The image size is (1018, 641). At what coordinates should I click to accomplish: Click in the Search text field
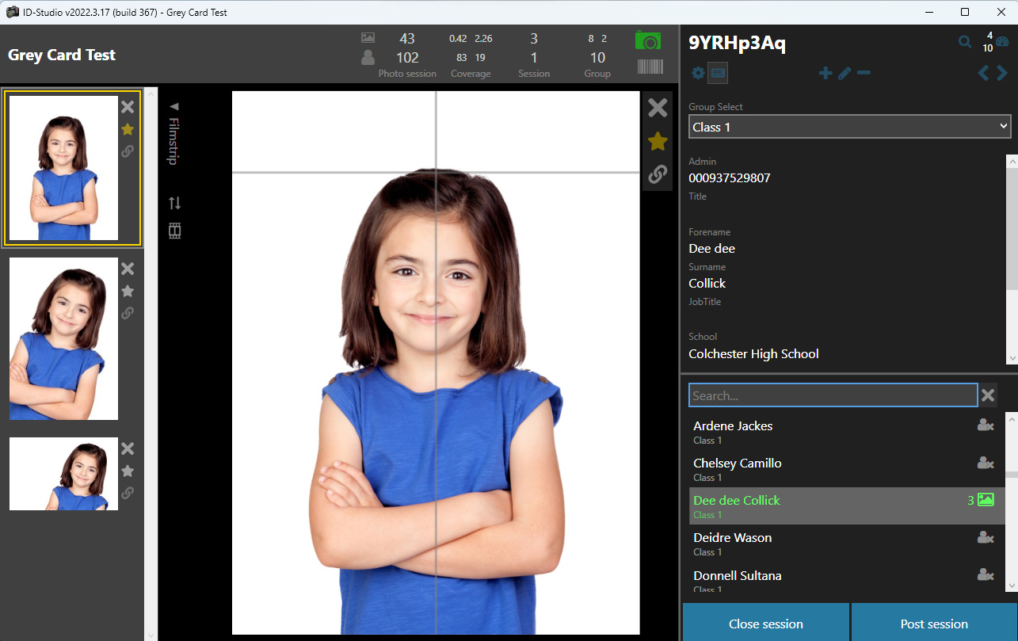click(x=832, y=395)
